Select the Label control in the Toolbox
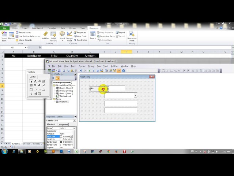This screenshot has height=176, width=234. tap(35, 81)
